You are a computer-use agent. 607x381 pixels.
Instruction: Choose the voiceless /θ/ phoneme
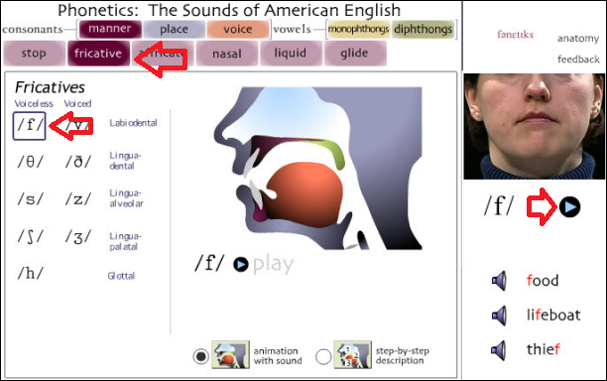pos(31,162)
